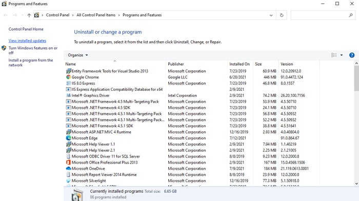Image resolution: width=359 pixels, height=201 pixels.
Task: Select Microsoft Office Professional Plus 2013 name
Action: 105,163
